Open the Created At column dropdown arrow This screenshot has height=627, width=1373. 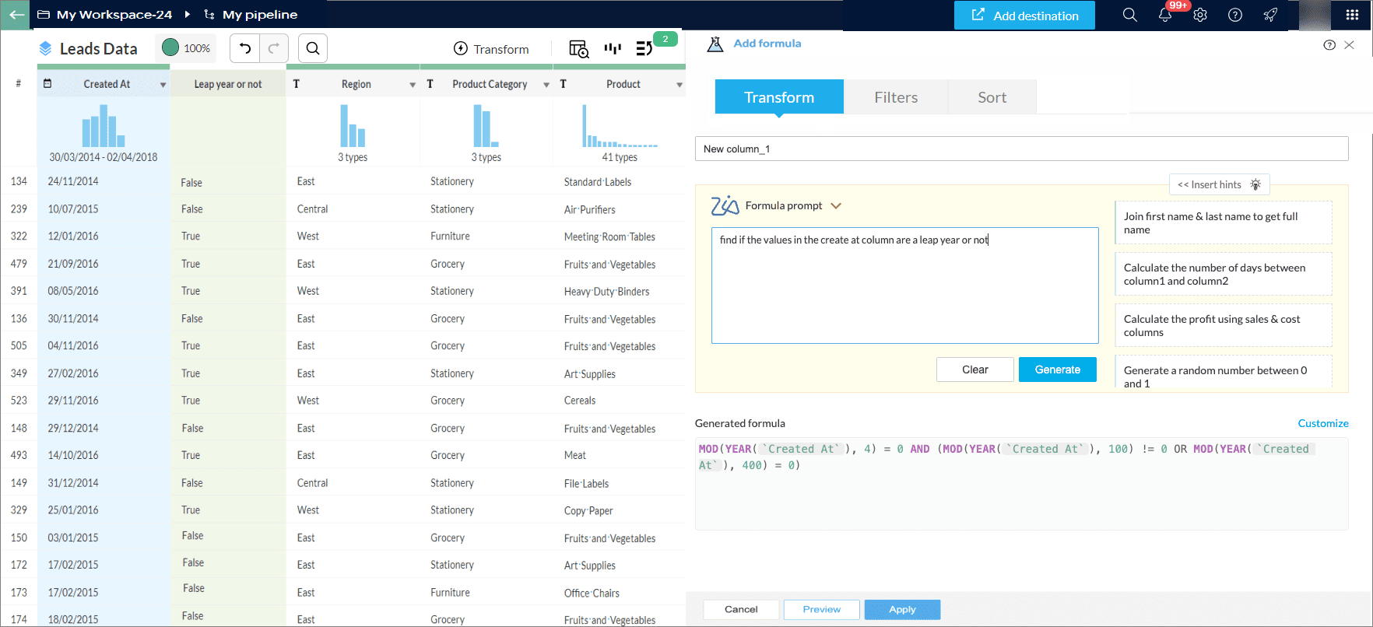(163, 85)
